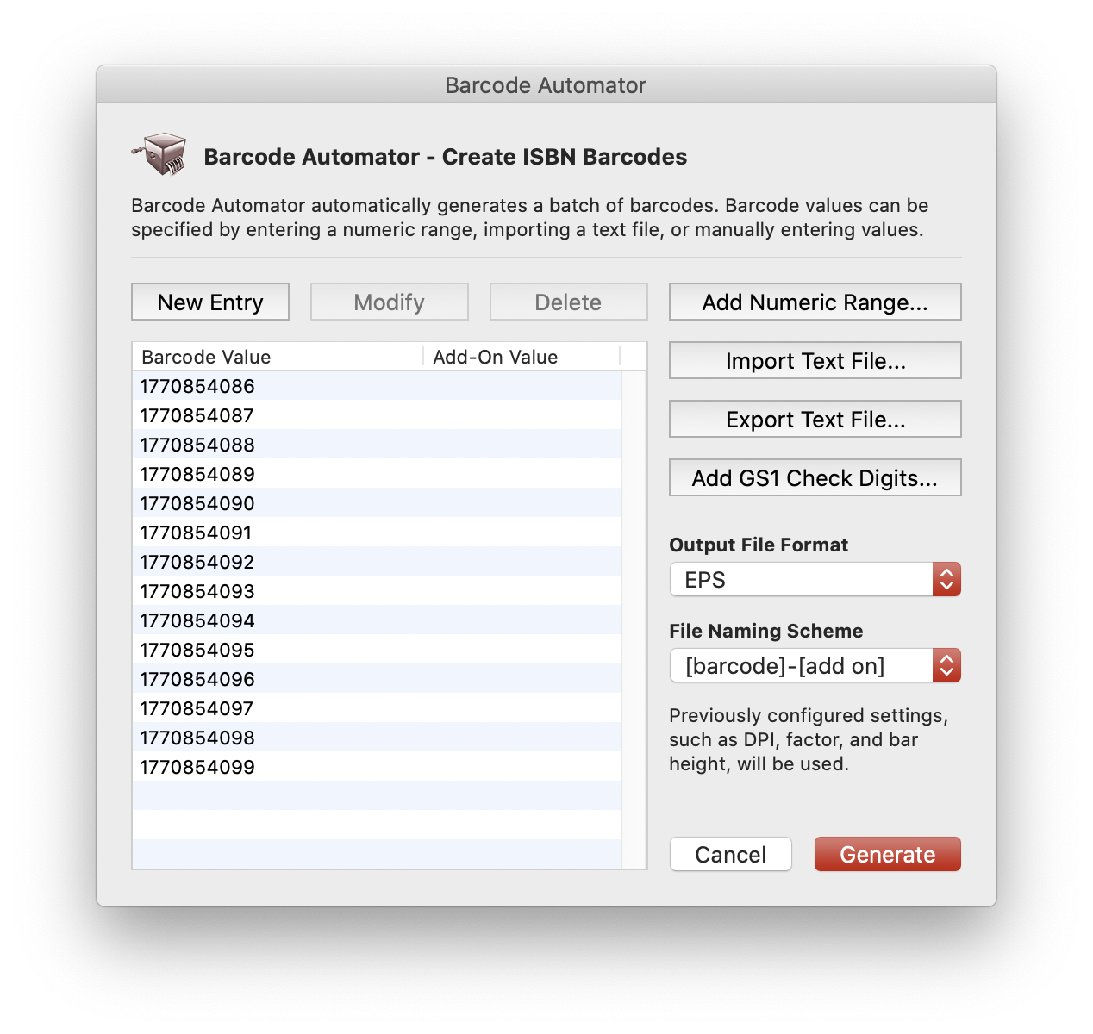Screen dimensions: 1093x1034
Task: Select barcode row 1770854086
Action: [x=377, y=386]
